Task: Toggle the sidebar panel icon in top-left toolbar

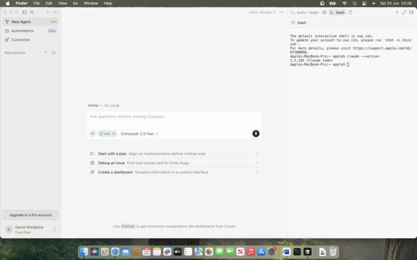Action: (x=24, y=12)
